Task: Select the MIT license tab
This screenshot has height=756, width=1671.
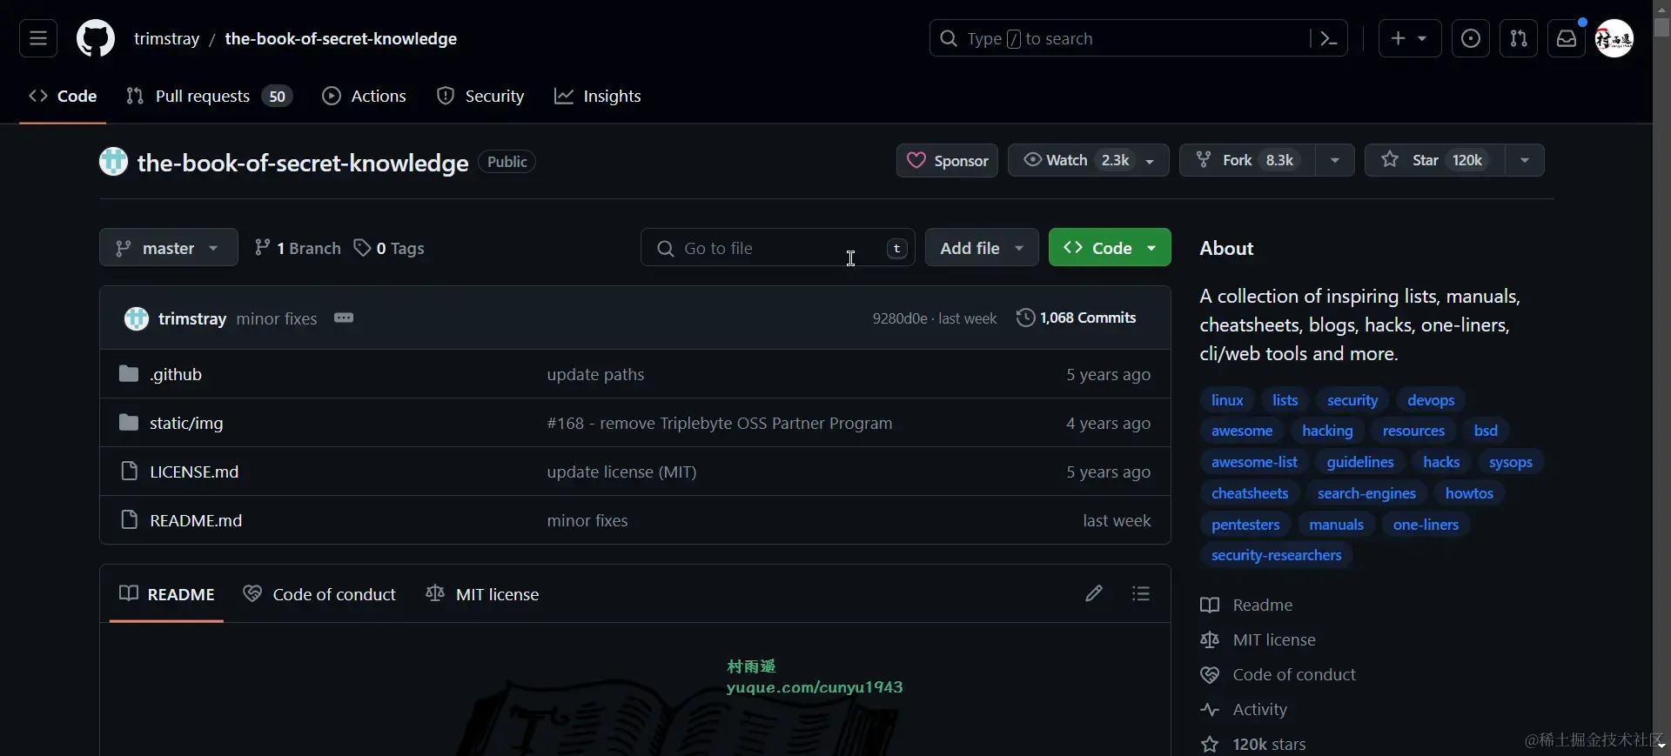Action: [x=482, y=594]
